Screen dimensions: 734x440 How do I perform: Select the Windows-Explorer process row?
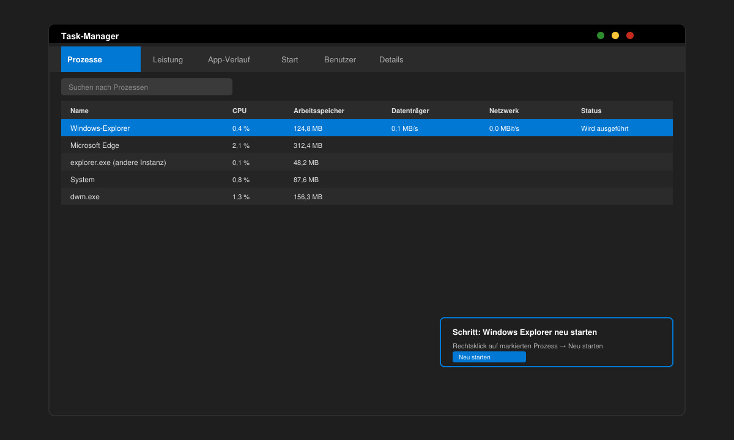pos(367,128)
